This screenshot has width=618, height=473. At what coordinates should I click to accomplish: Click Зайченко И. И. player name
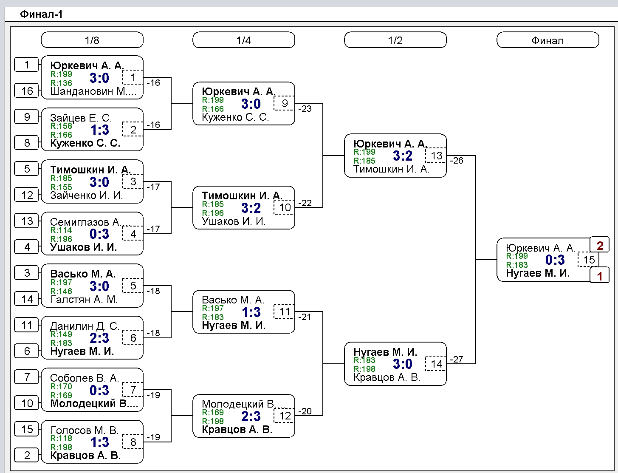pos(86,195)
